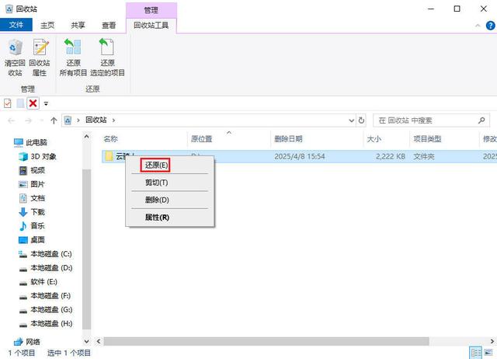The width and height of the screenshot is (497, 359).
Task: Click the 文件夹 item type cell
Action: [x=424, y=156]
